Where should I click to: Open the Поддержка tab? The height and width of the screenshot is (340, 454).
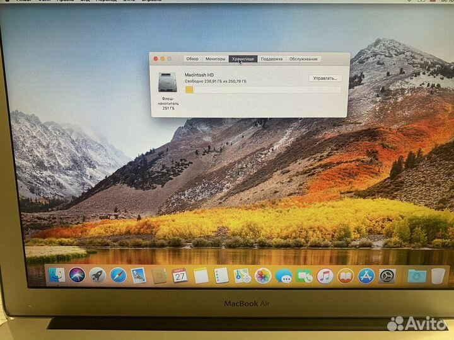272,59
